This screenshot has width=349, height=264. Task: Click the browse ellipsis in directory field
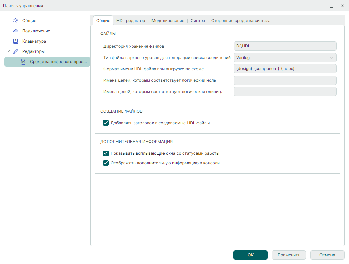(x=331, y=46)
